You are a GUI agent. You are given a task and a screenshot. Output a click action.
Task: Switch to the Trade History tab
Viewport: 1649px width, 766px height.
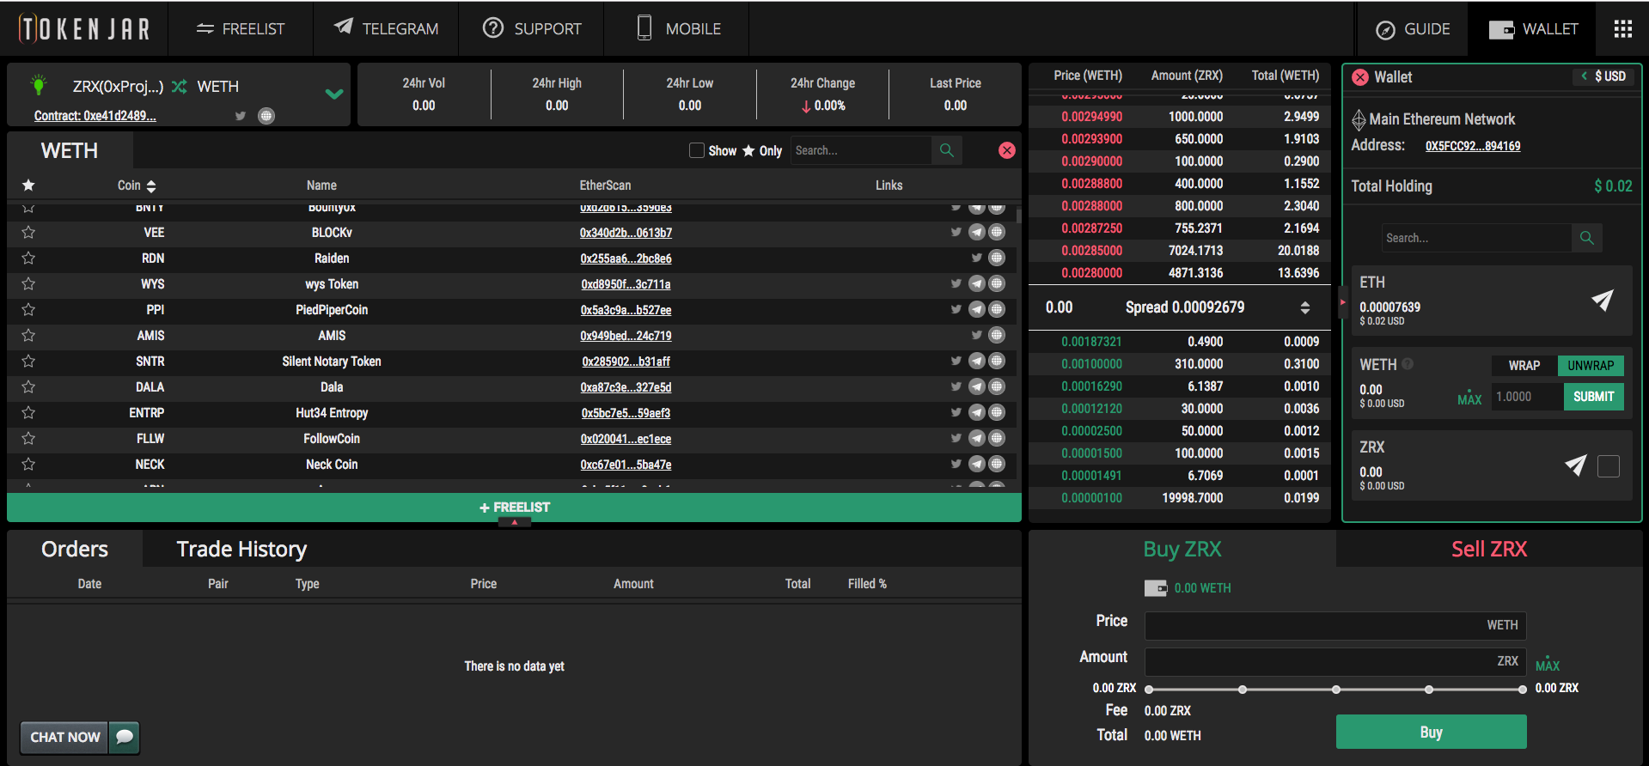[241, 549]
